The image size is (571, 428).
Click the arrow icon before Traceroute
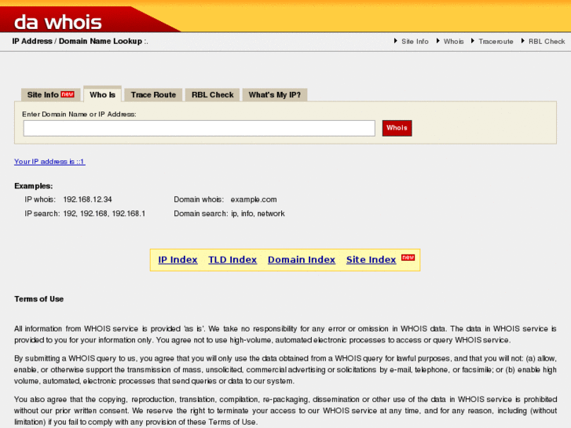tap(473, 41)
